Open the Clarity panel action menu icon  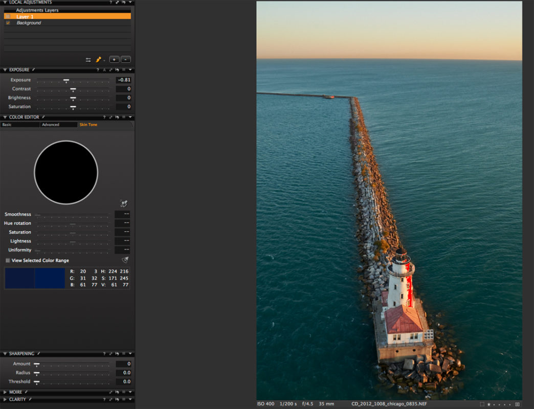[x=124, y=399]
